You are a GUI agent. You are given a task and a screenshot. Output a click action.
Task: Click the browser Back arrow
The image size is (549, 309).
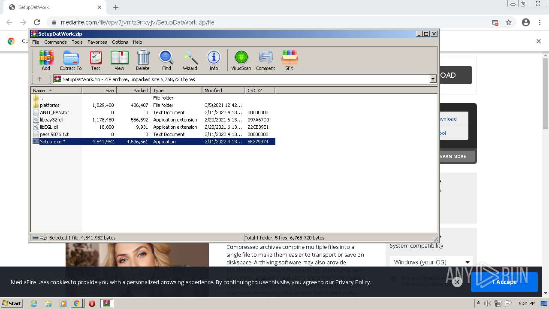point(9,22)
